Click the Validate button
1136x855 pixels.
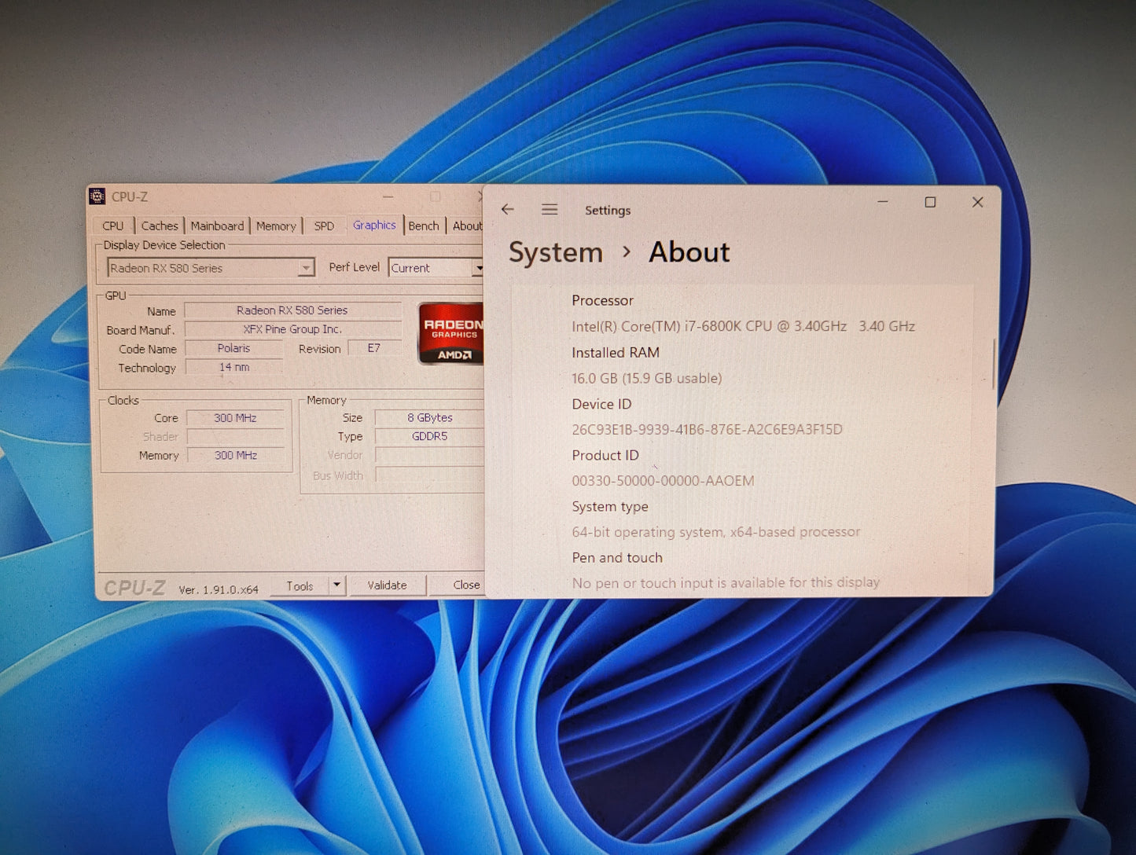387,585
